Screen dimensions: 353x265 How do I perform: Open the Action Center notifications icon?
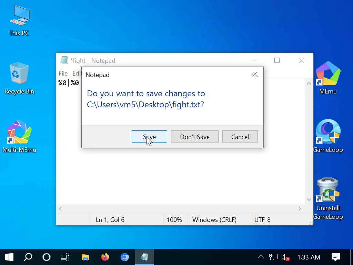pyautogui.click(x=336, y=257)
